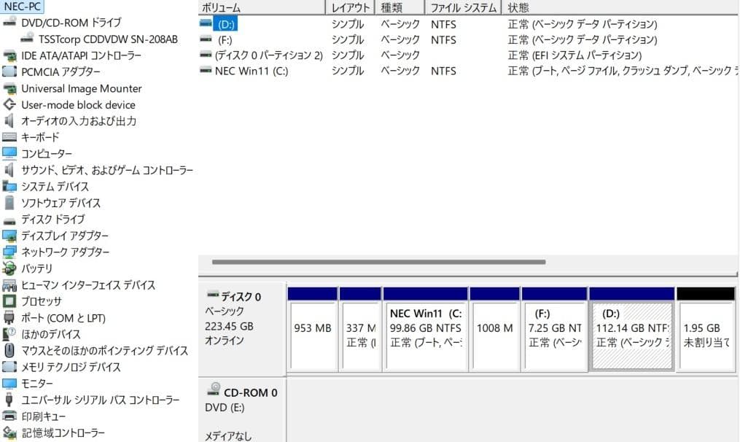This screenshot has width=740, height=442.
Task: Click the Universal Image Mounter icon
Action: [10, 88]
